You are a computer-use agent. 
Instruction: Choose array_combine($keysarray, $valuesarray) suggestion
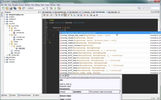pos(110,43)
